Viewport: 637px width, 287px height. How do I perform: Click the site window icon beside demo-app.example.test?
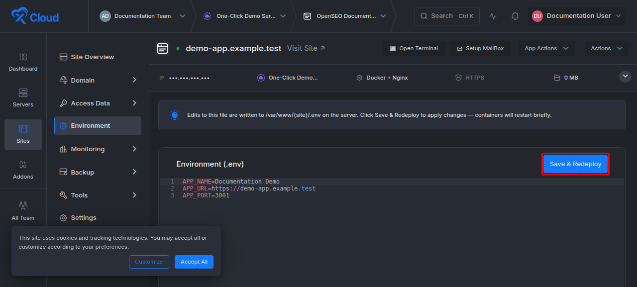click(162, 48)
